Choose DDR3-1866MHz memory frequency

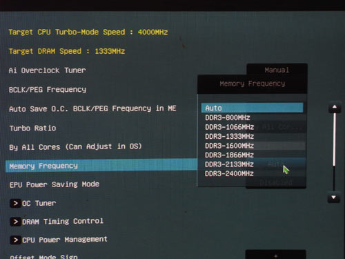[x=230, y=155]
